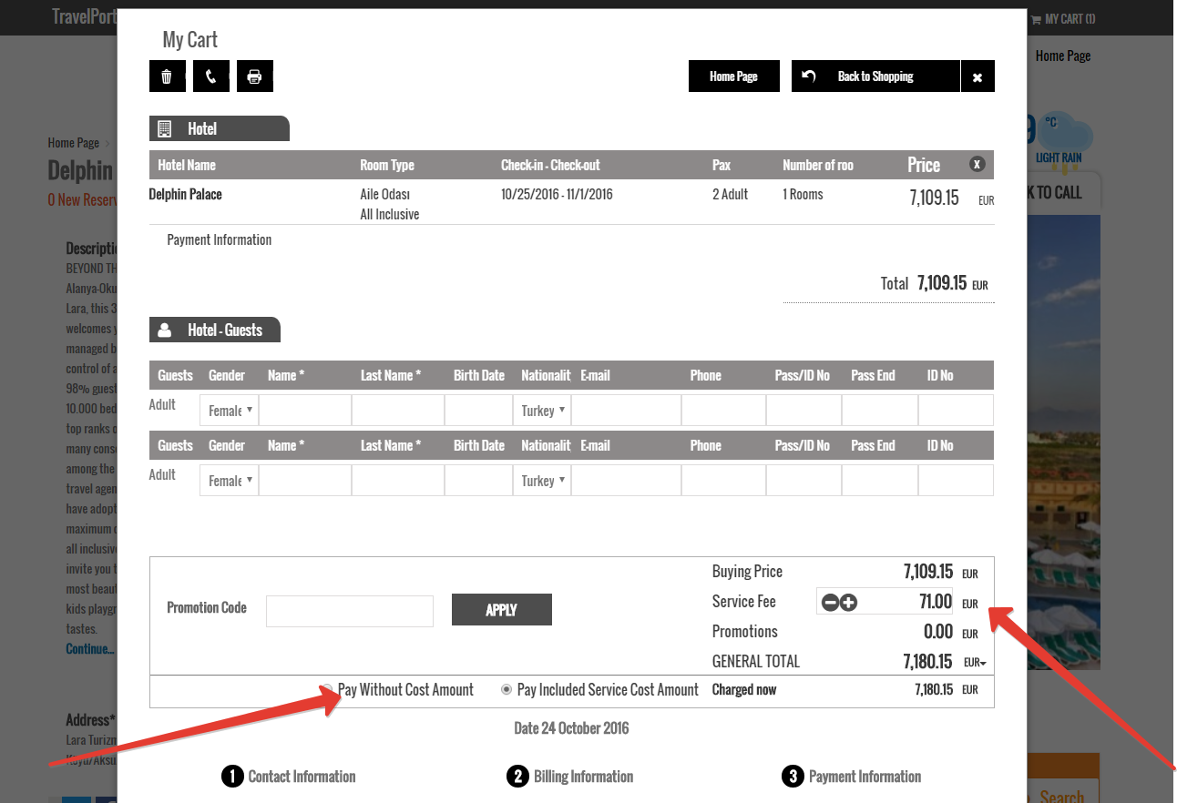The height and width of the screenshot is (803, 1177).
Task: Click Payment Information text under hotel row
Action: [220, 240]
